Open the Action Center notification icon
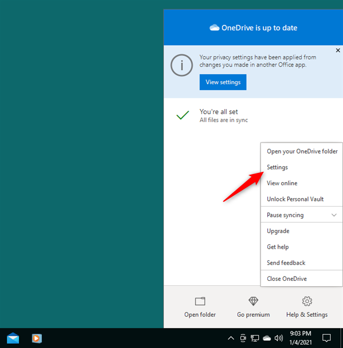343x348 pixels. [326, 338]
